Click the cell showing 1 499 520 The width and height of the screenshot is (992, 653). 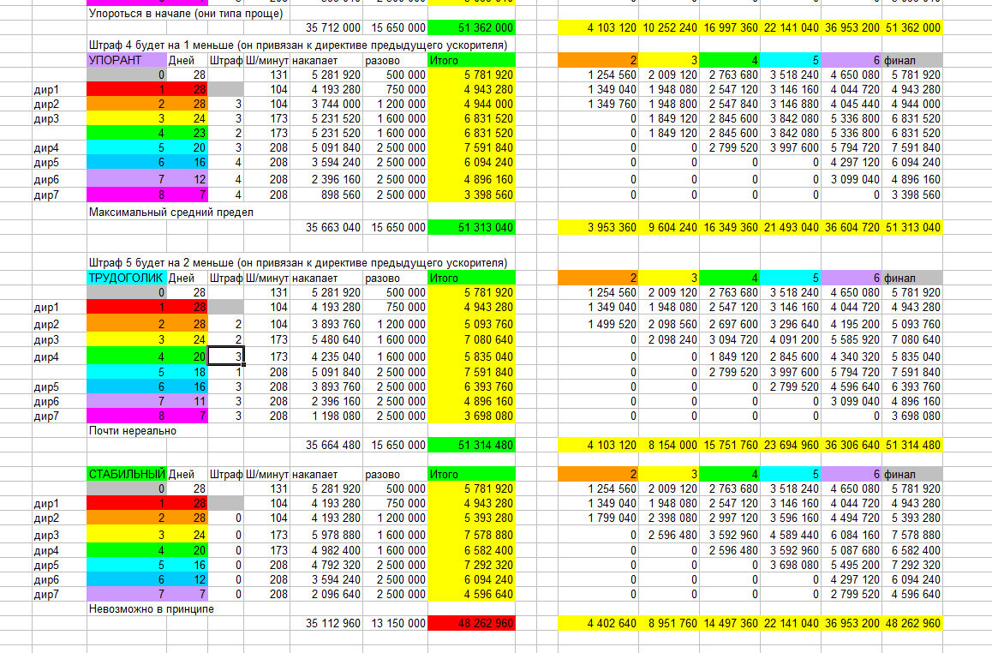[598, 324]
